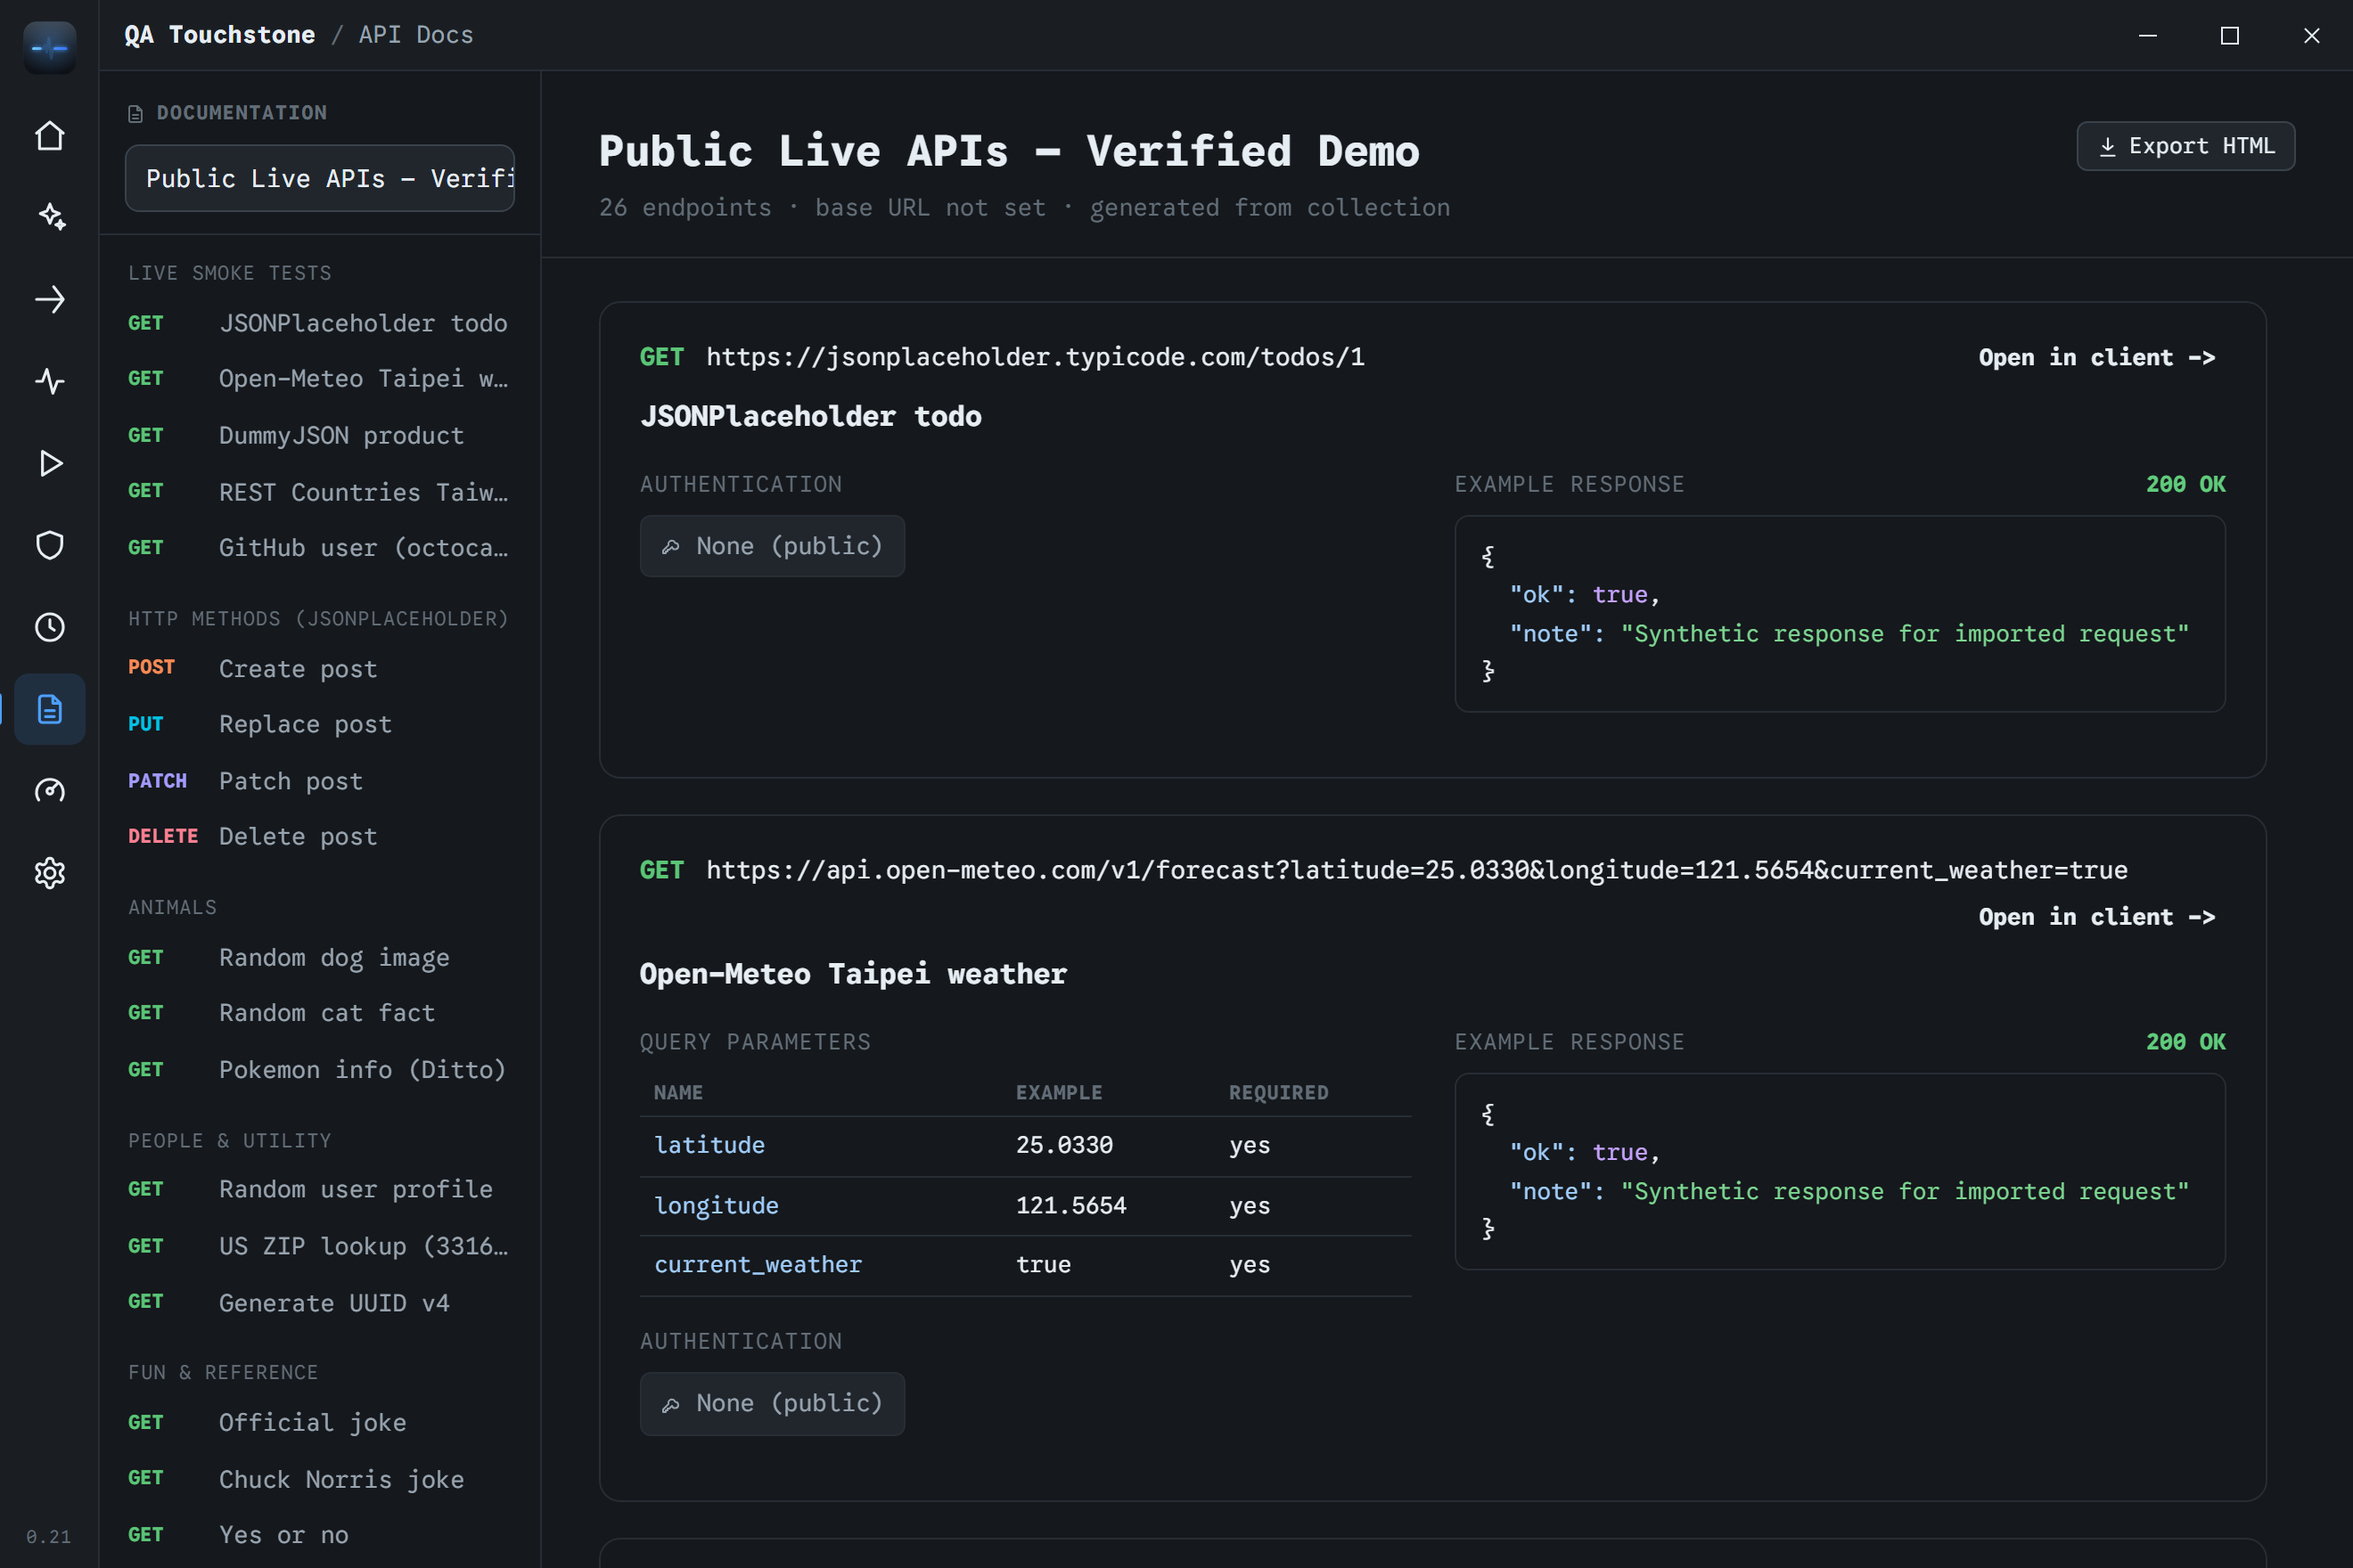Screen dimensions: 2353x1568
Task: Click the Fun & Reference section header
Action: [222, 1372]
